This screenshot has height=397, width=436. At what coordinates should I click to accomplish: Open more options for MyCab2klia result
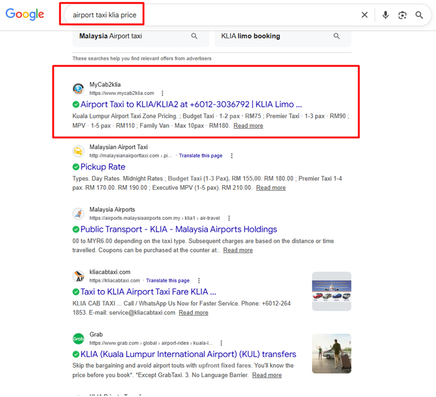[162, 93]
